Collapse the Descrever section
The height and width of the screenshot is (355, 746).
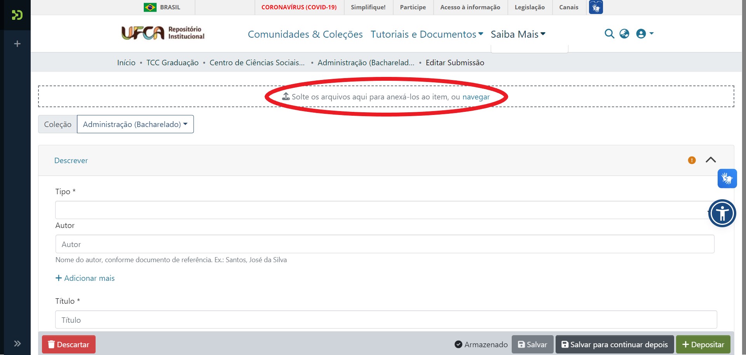(x=711, y=160)
